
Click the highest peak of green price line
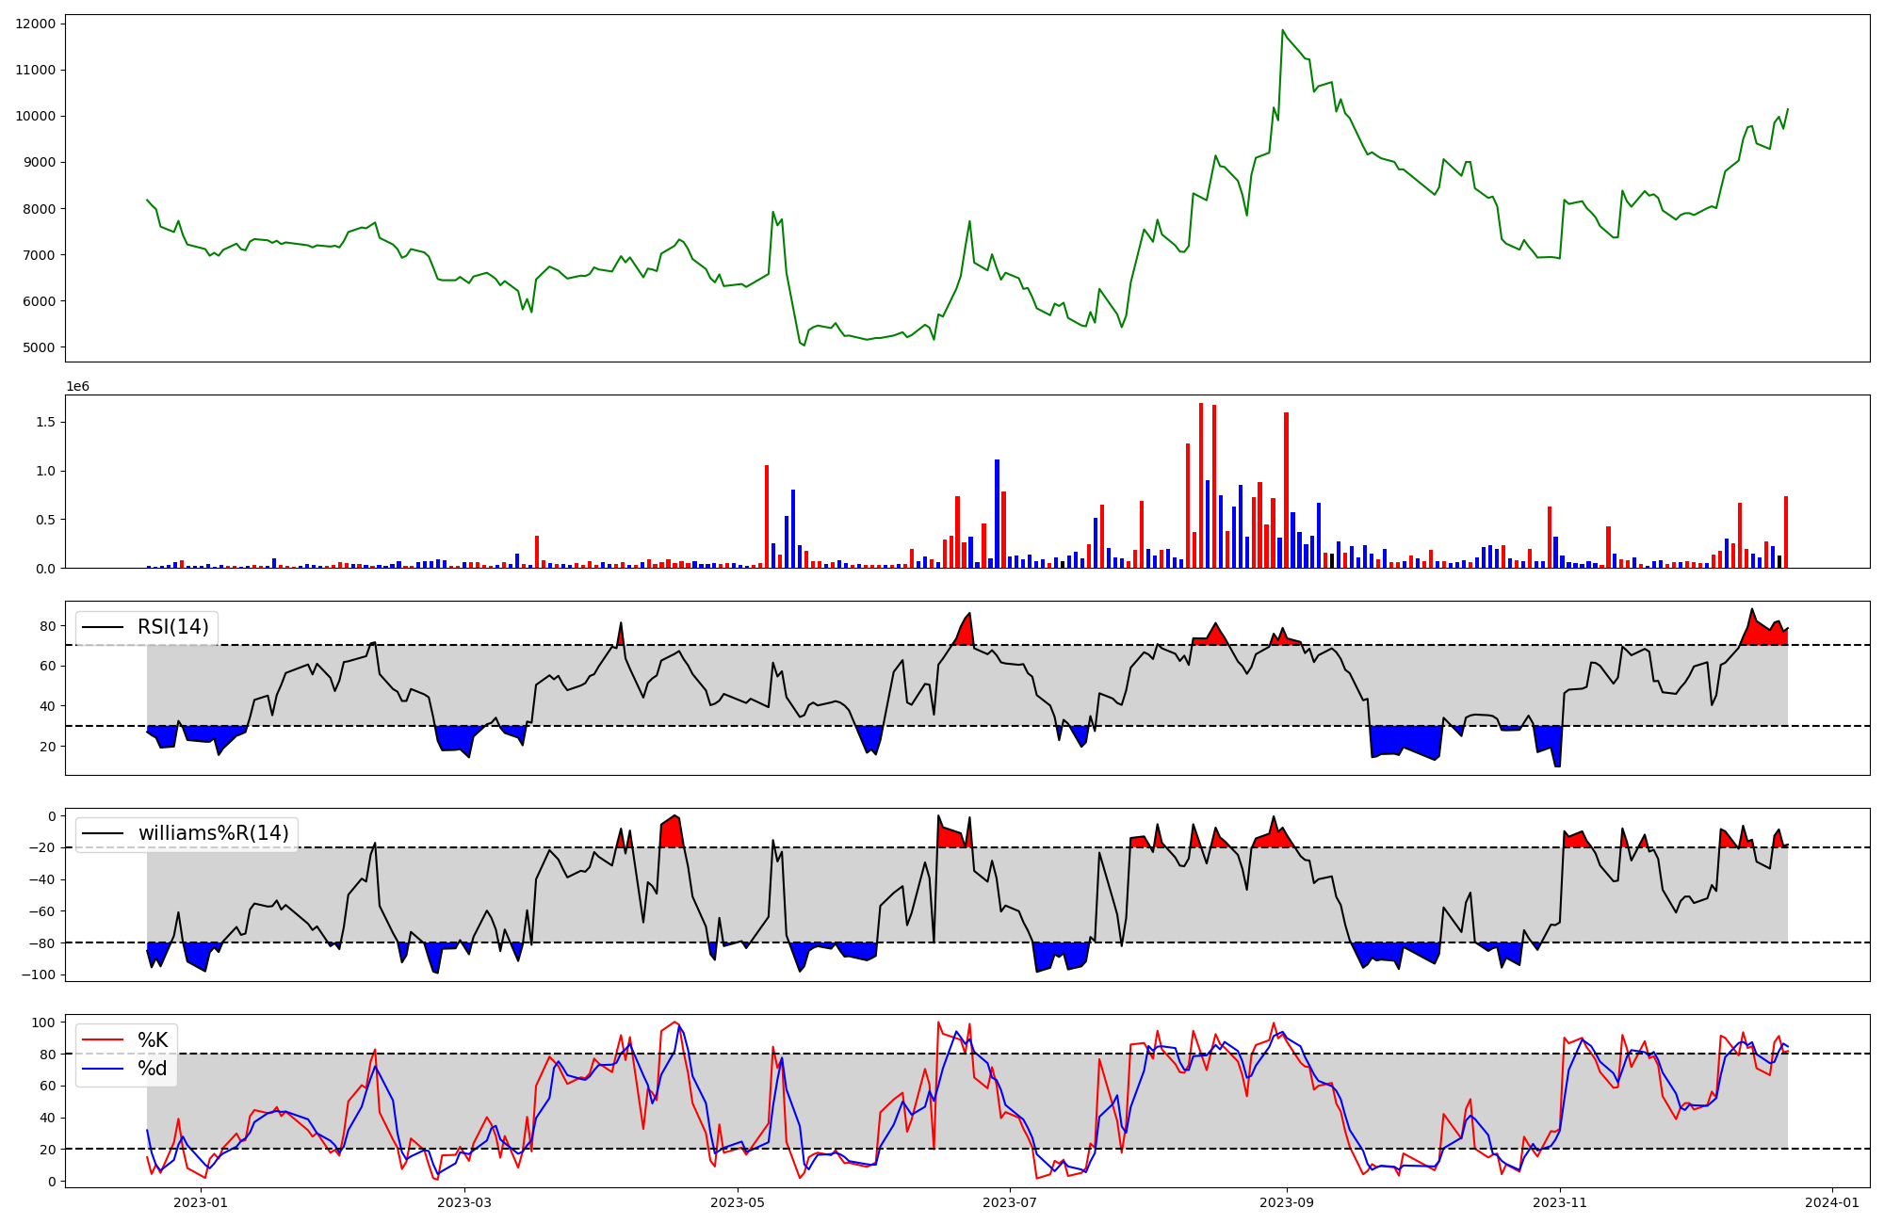1282,30
